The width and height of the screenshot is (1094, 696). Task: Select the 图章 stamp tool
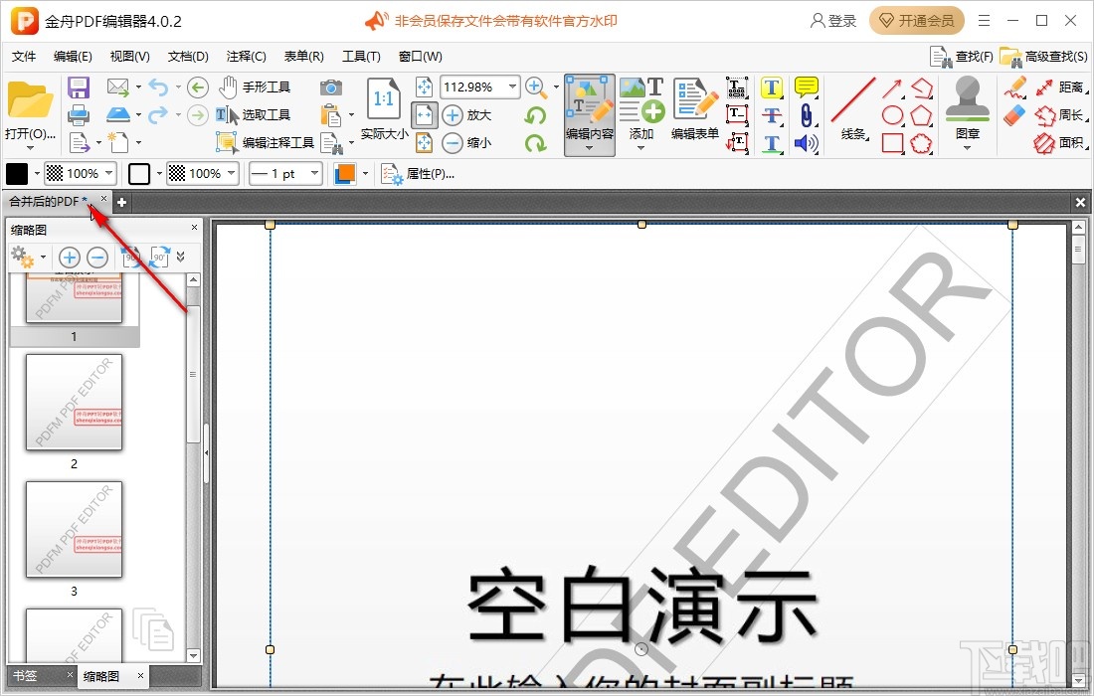pyautogui.click(x=965, y=109)
